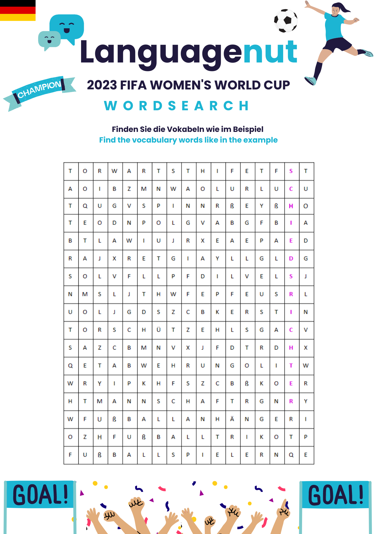The image size is (377, 534).
Task: Click the German instruction Finden Sie die Vokabeln
Action: click(x=188, y=129)
